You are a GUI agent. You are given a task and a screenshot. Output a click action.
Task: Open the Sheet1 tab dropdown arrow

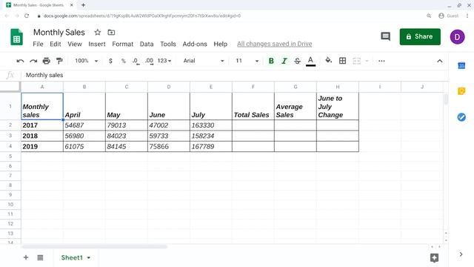[89, 258]
